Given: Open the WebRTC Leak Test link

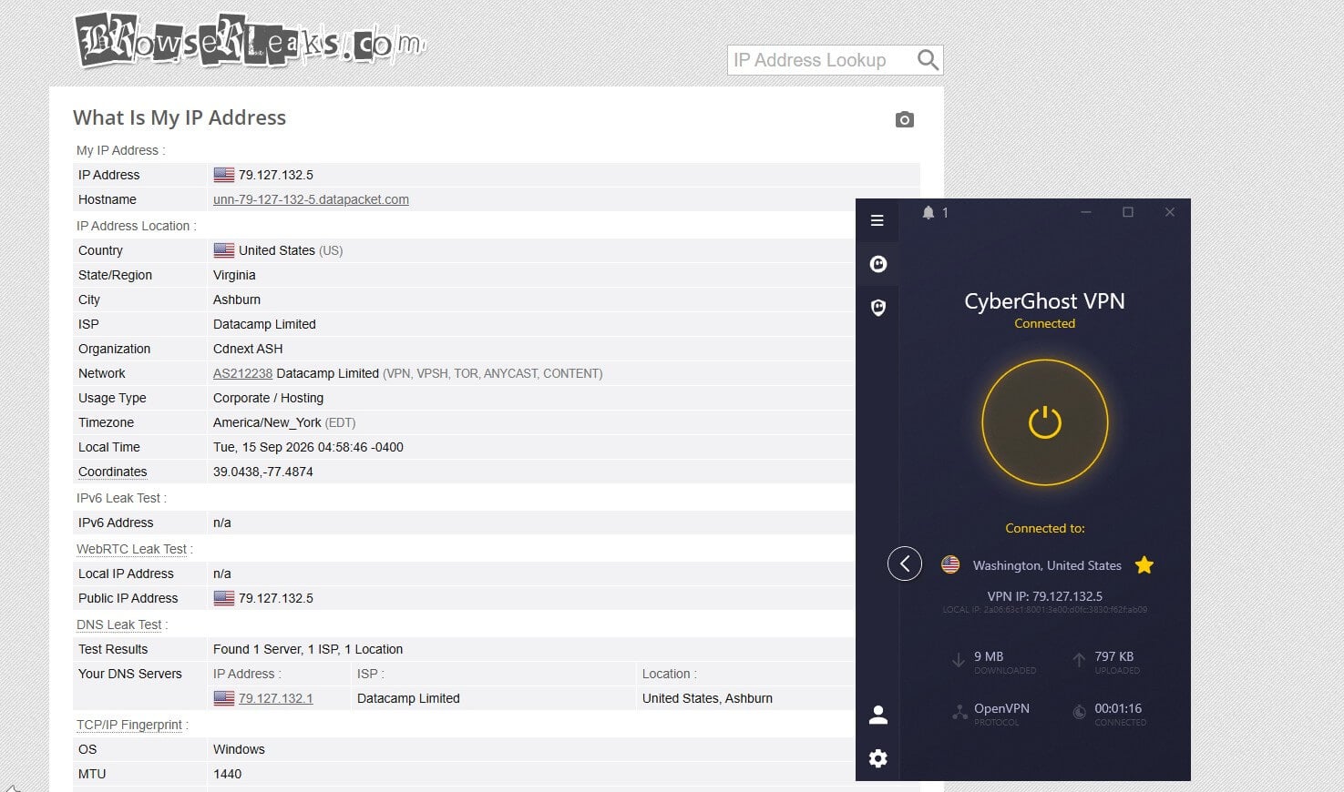Looking at the screenshot, I should point(131,549).
